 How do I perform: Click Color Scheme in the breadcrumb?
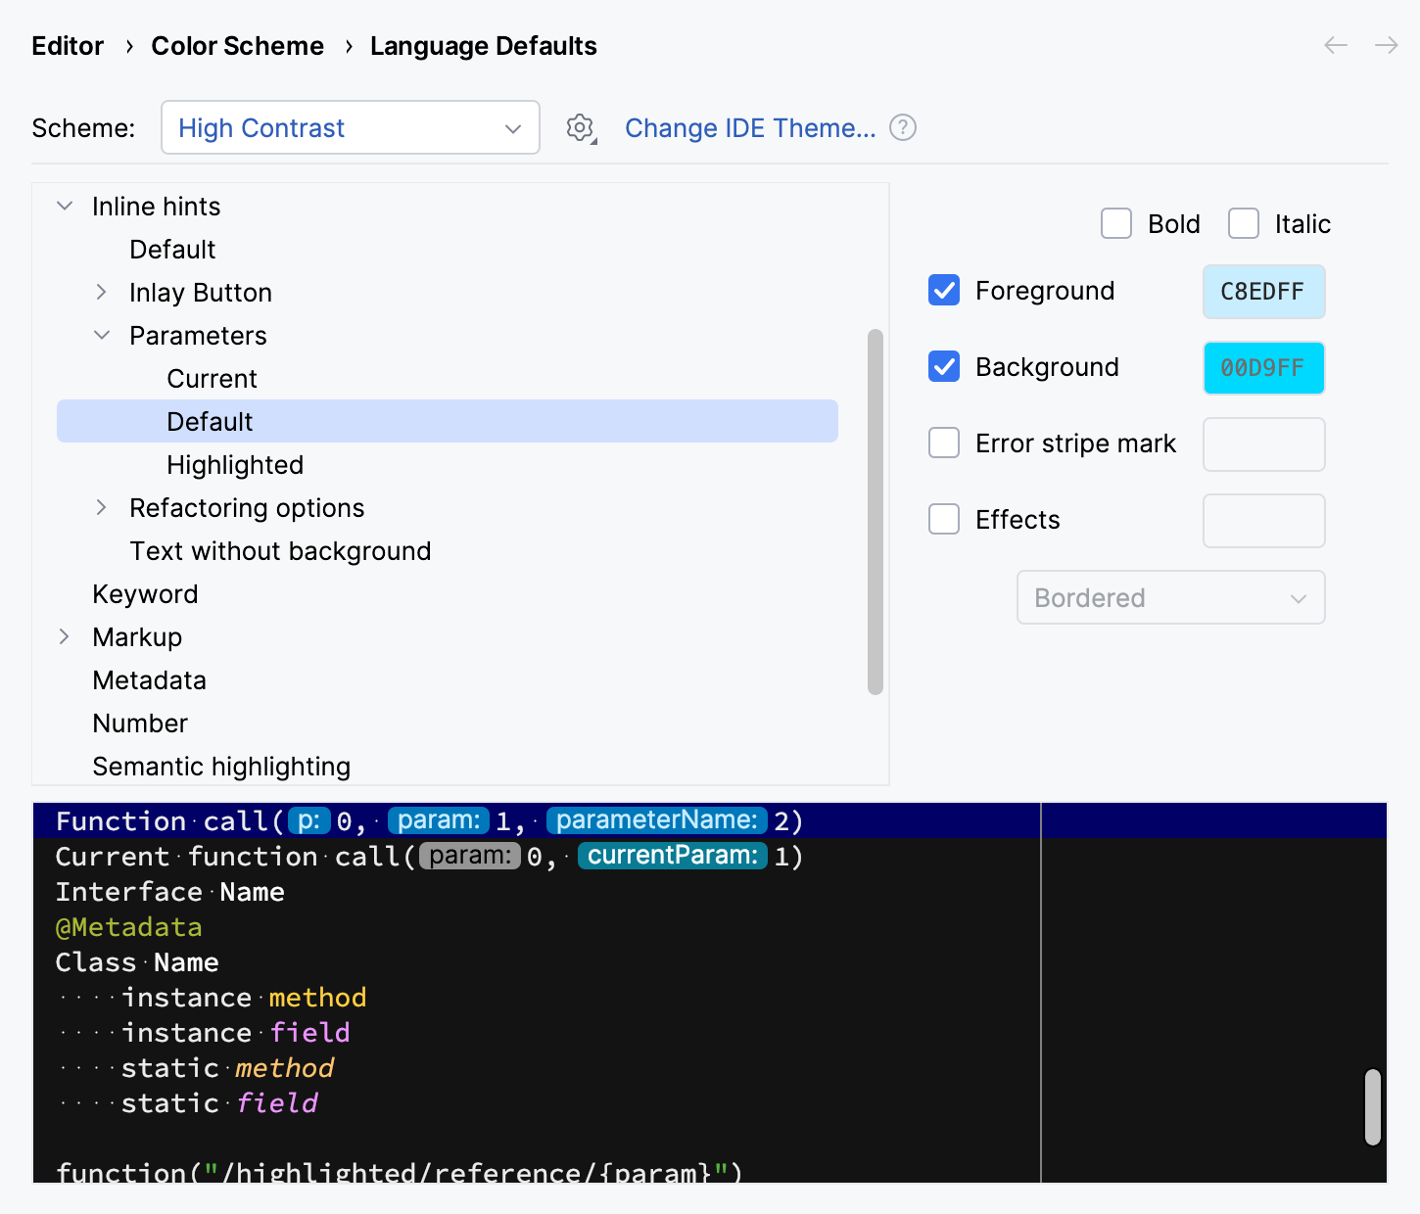pos(237,46)
